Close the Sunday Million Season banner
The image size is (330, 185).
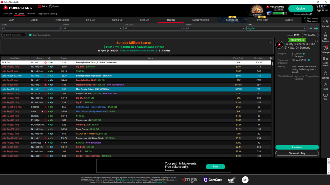click(271, 42)
